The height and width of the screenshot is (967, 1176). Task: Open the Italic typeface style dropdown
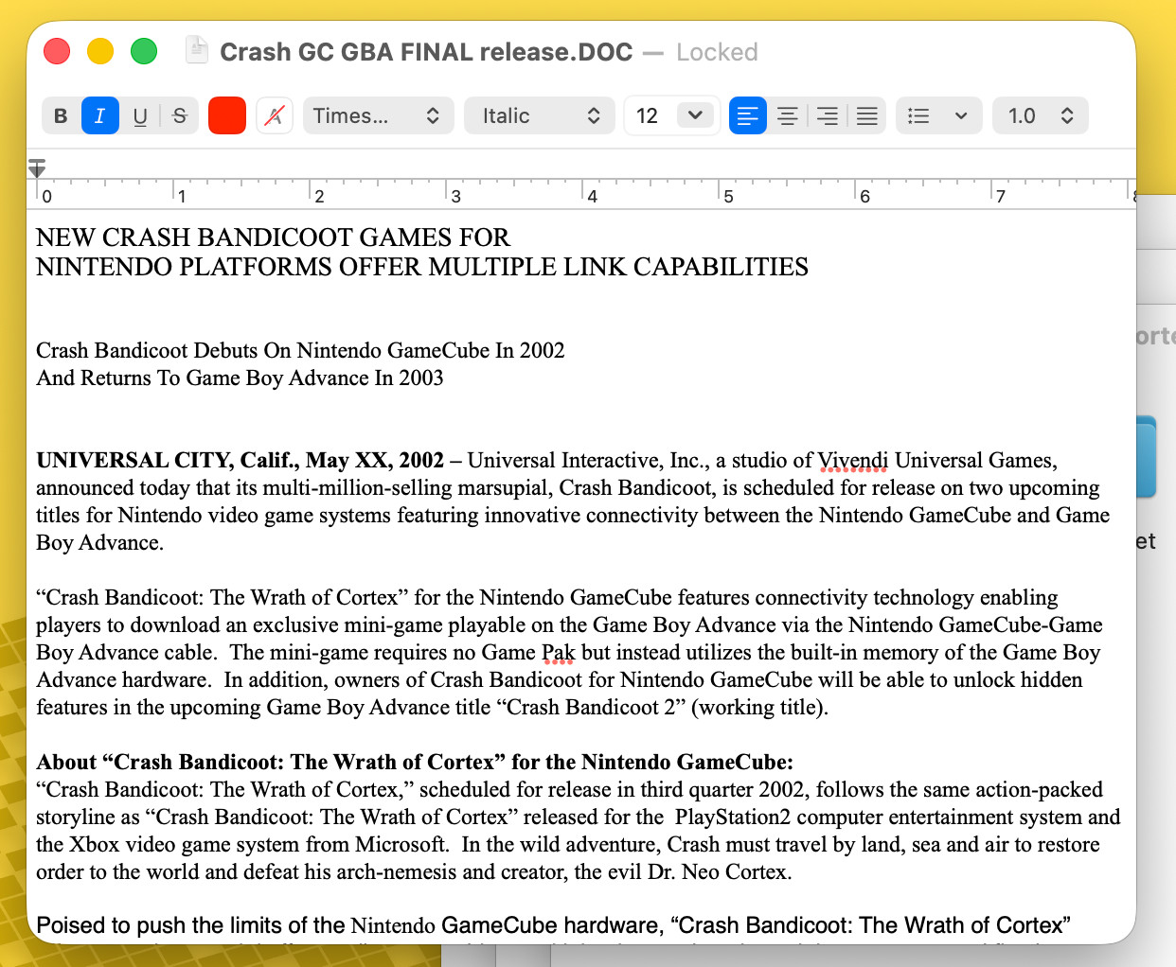coord(539,115)
